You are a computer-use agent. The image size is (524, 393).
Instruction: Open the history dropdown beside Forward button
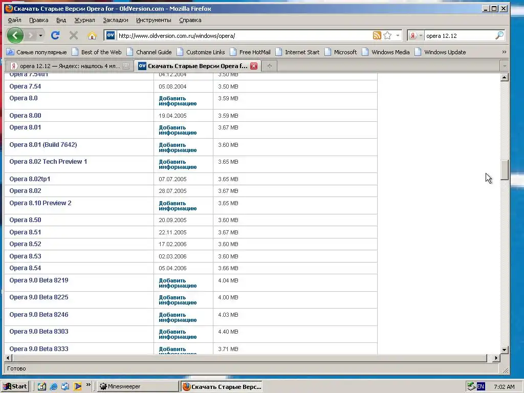click(40, 35)
